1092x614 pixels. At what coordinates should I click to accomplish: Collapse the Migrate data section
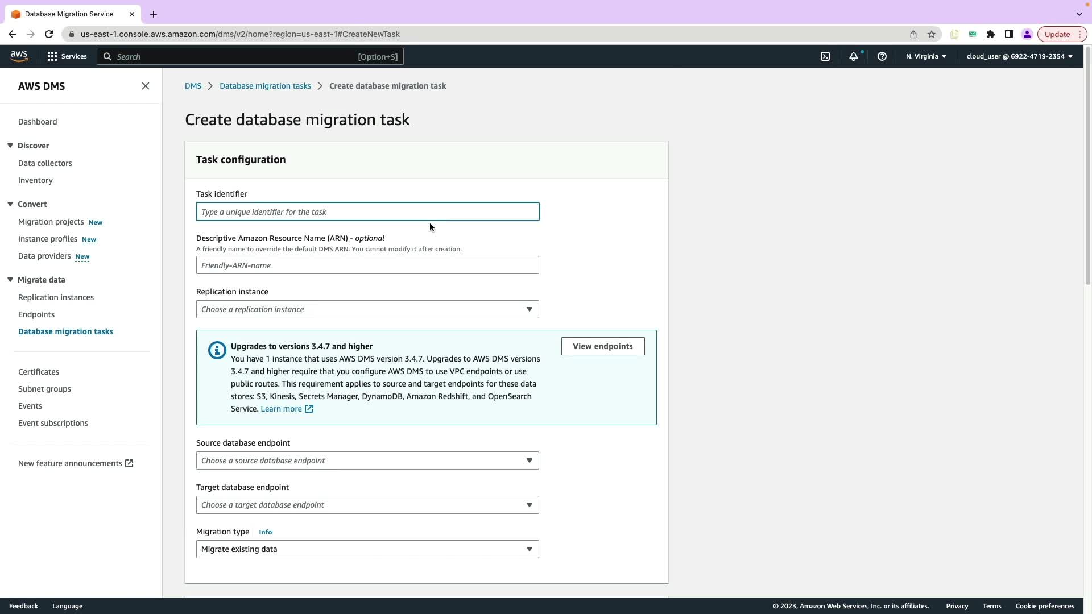point(10,280)
